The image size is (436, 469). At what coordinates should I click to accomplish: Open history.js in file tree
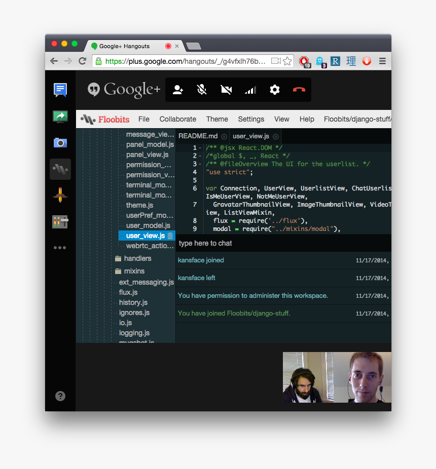(x=133, y=302)
